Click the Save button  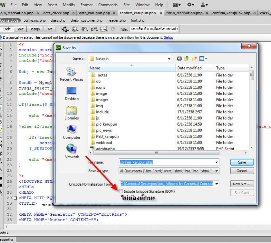coord(242,162)
